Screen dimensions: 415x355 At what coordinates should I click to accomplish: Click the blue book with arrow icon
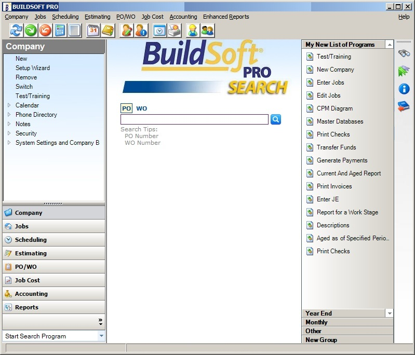[x=404, y=106]
